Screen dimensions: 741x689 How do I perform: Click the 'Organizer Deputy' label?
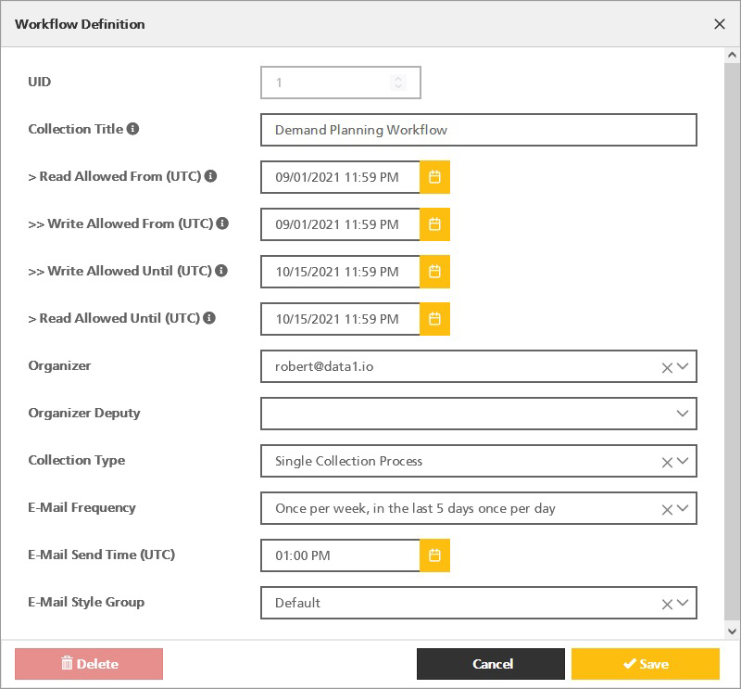click(84, 413)
